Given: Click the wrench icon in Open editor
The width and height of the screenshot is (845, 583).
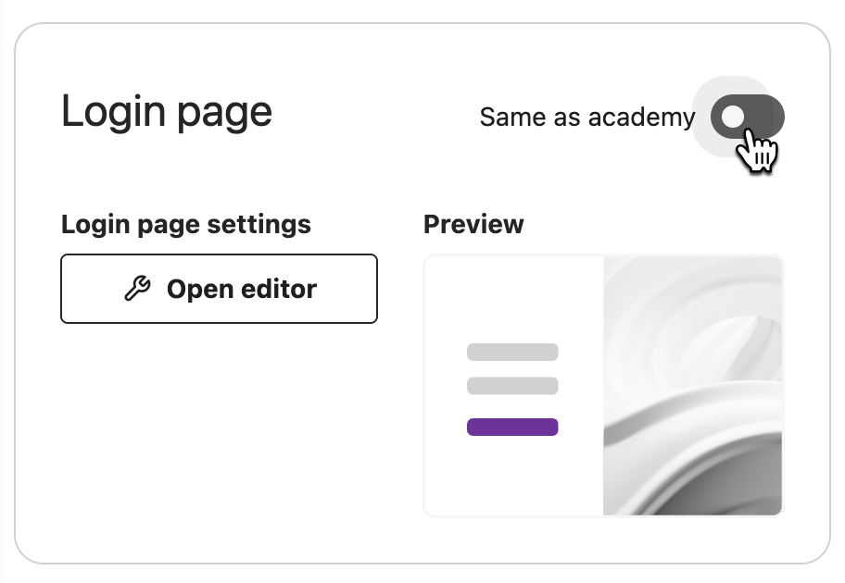Looking at the screenshot, I should click(137, 290).
